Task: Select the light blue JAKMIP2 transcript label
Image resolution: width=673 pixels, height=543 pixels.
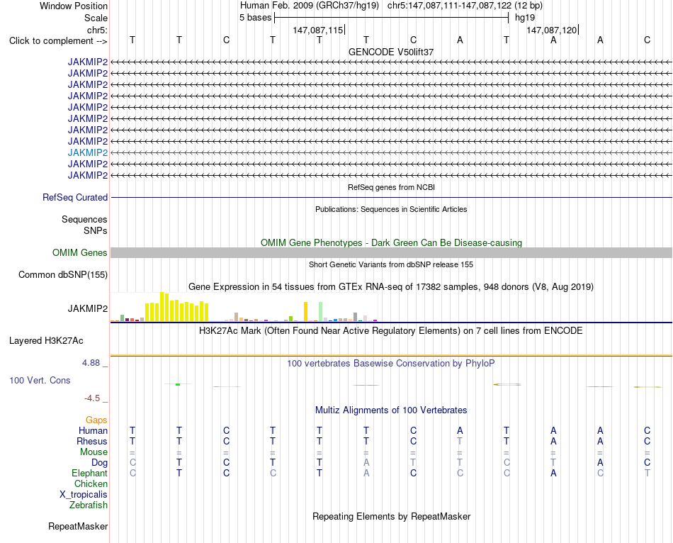Action: pos(88,152)
